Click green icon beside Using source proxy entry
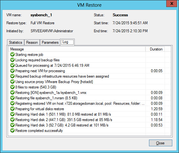This screenshot has height=153, width=179. (12, 81)
